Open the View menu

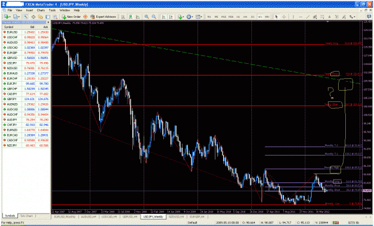point(19,11)
